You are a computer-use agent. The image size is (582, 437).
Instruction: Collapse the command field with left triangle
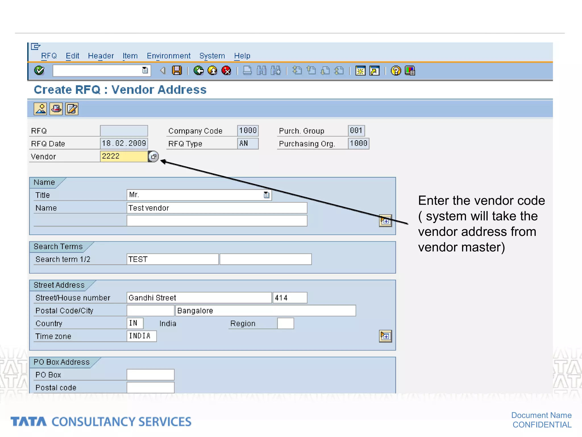coord(163,70)
